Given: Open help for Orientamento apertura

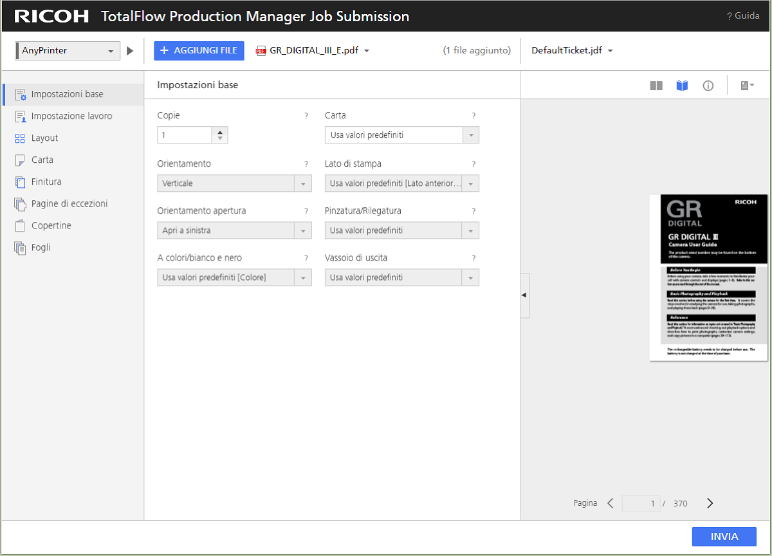Looking at the screenshot, I should pos(306,211).
